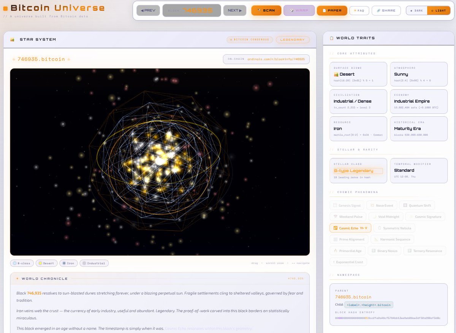Switch theme to DARK
This screenshot has width=456, height=333.
(x=417, y=11)
